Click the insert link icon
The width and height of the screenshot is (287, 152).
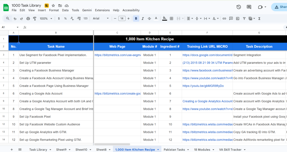tap(224, 18)
